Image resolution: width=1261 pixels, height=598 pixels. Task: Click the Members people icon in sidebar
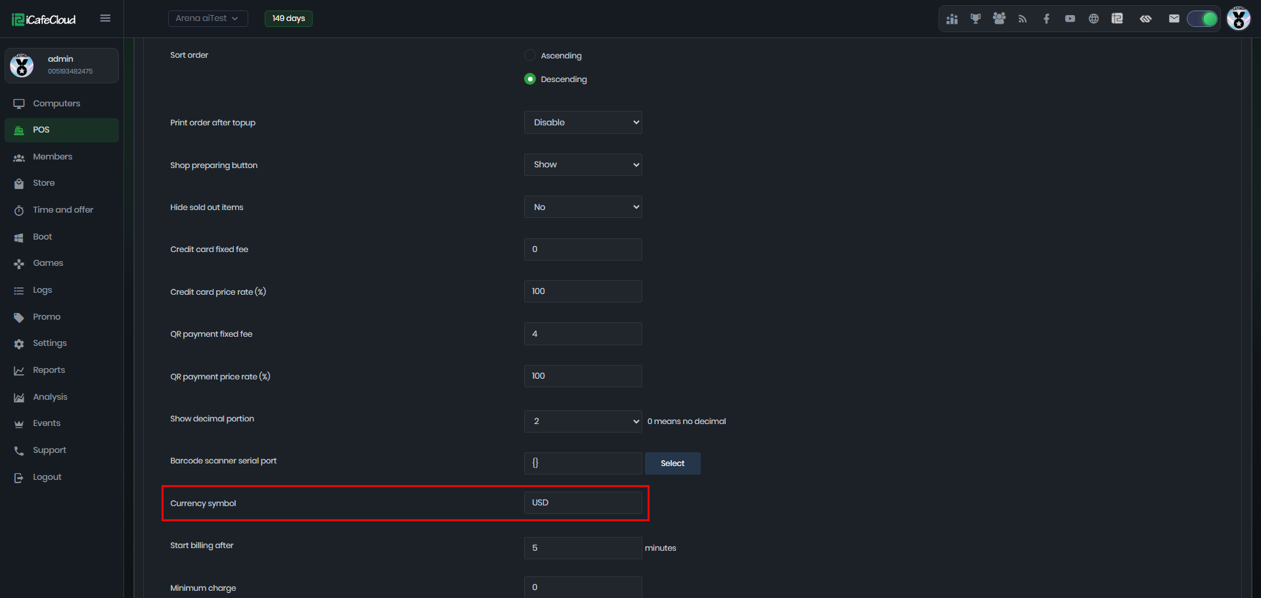[x=19, y=157]
